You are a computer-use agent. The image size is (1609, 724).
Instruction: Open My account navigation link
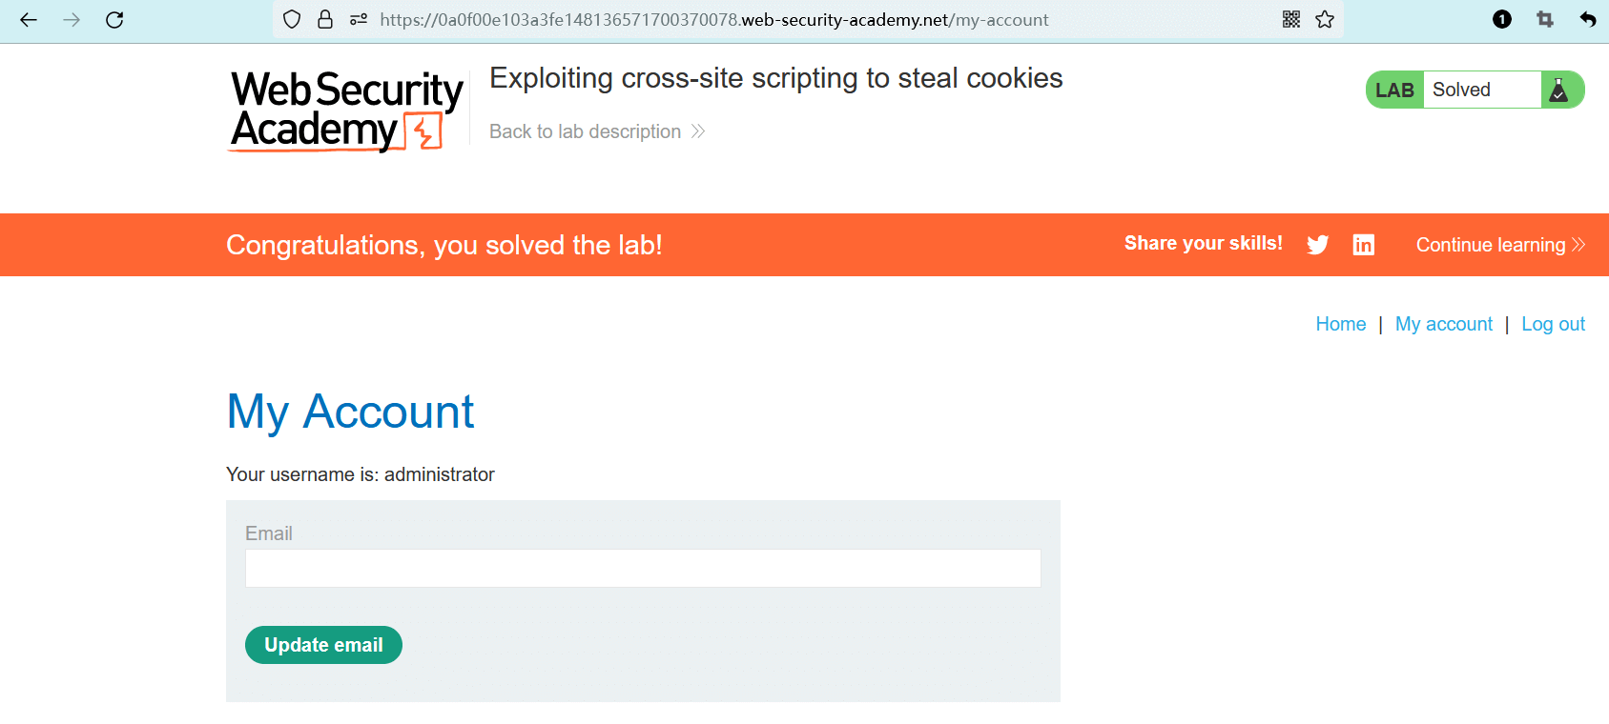pyautogui.click(x=1443, y=324)
